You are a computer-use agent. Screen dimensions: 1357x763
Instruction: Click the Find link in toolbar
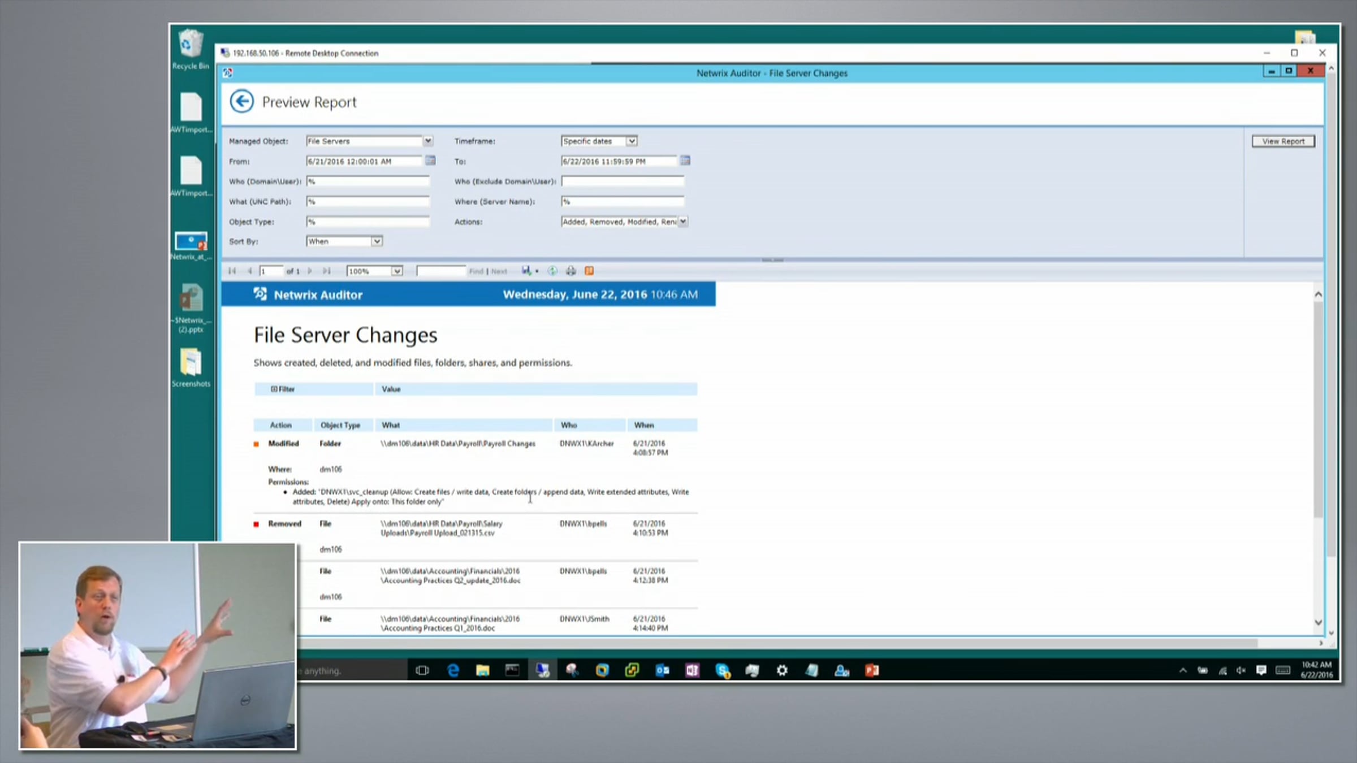coord(476,271)
